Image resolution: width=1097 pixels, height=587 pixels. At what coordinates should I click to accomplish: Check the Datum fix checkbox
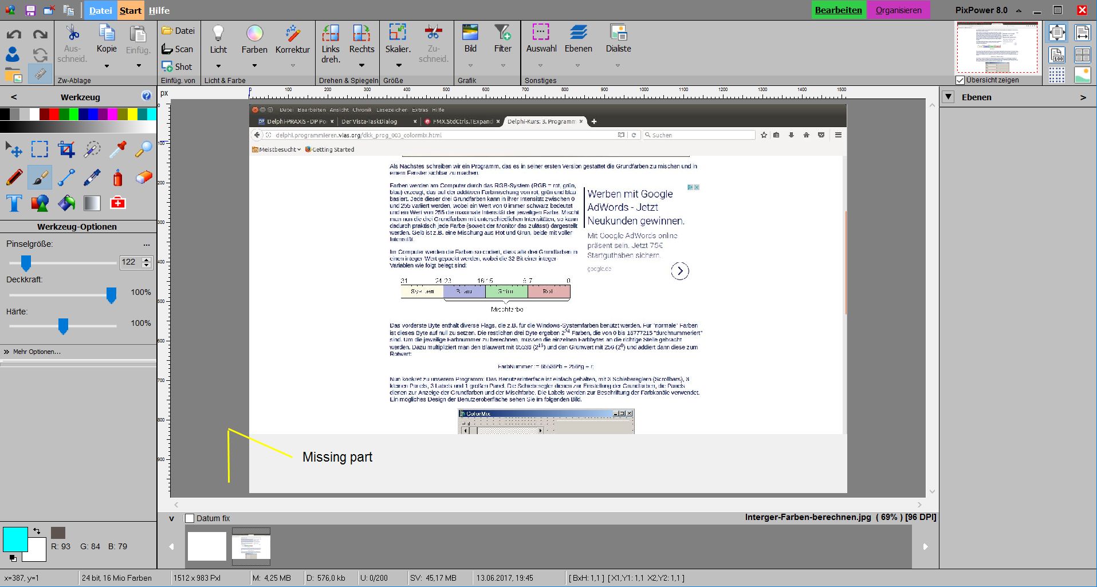(x=190, y=518)
